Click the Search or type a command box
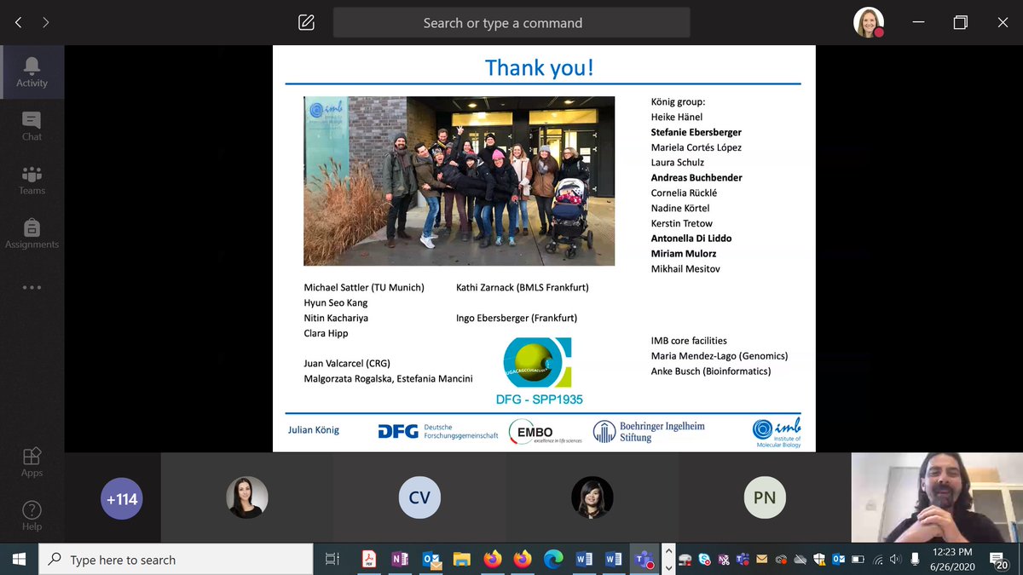Image resolution: width=1023 pixels, height=575 pixels. [x=511, y=23]
